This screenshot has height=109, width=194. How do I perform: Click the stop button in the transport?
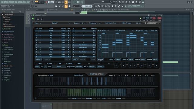click(x=43, y=2)
